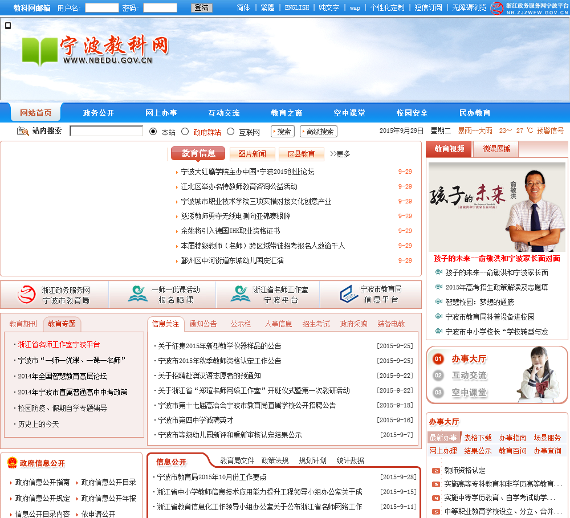Image resolution: width=570 pixels, height=518 pixels.
Task: Open 历史上的今天 topic link
Action: tap(38, 424)
